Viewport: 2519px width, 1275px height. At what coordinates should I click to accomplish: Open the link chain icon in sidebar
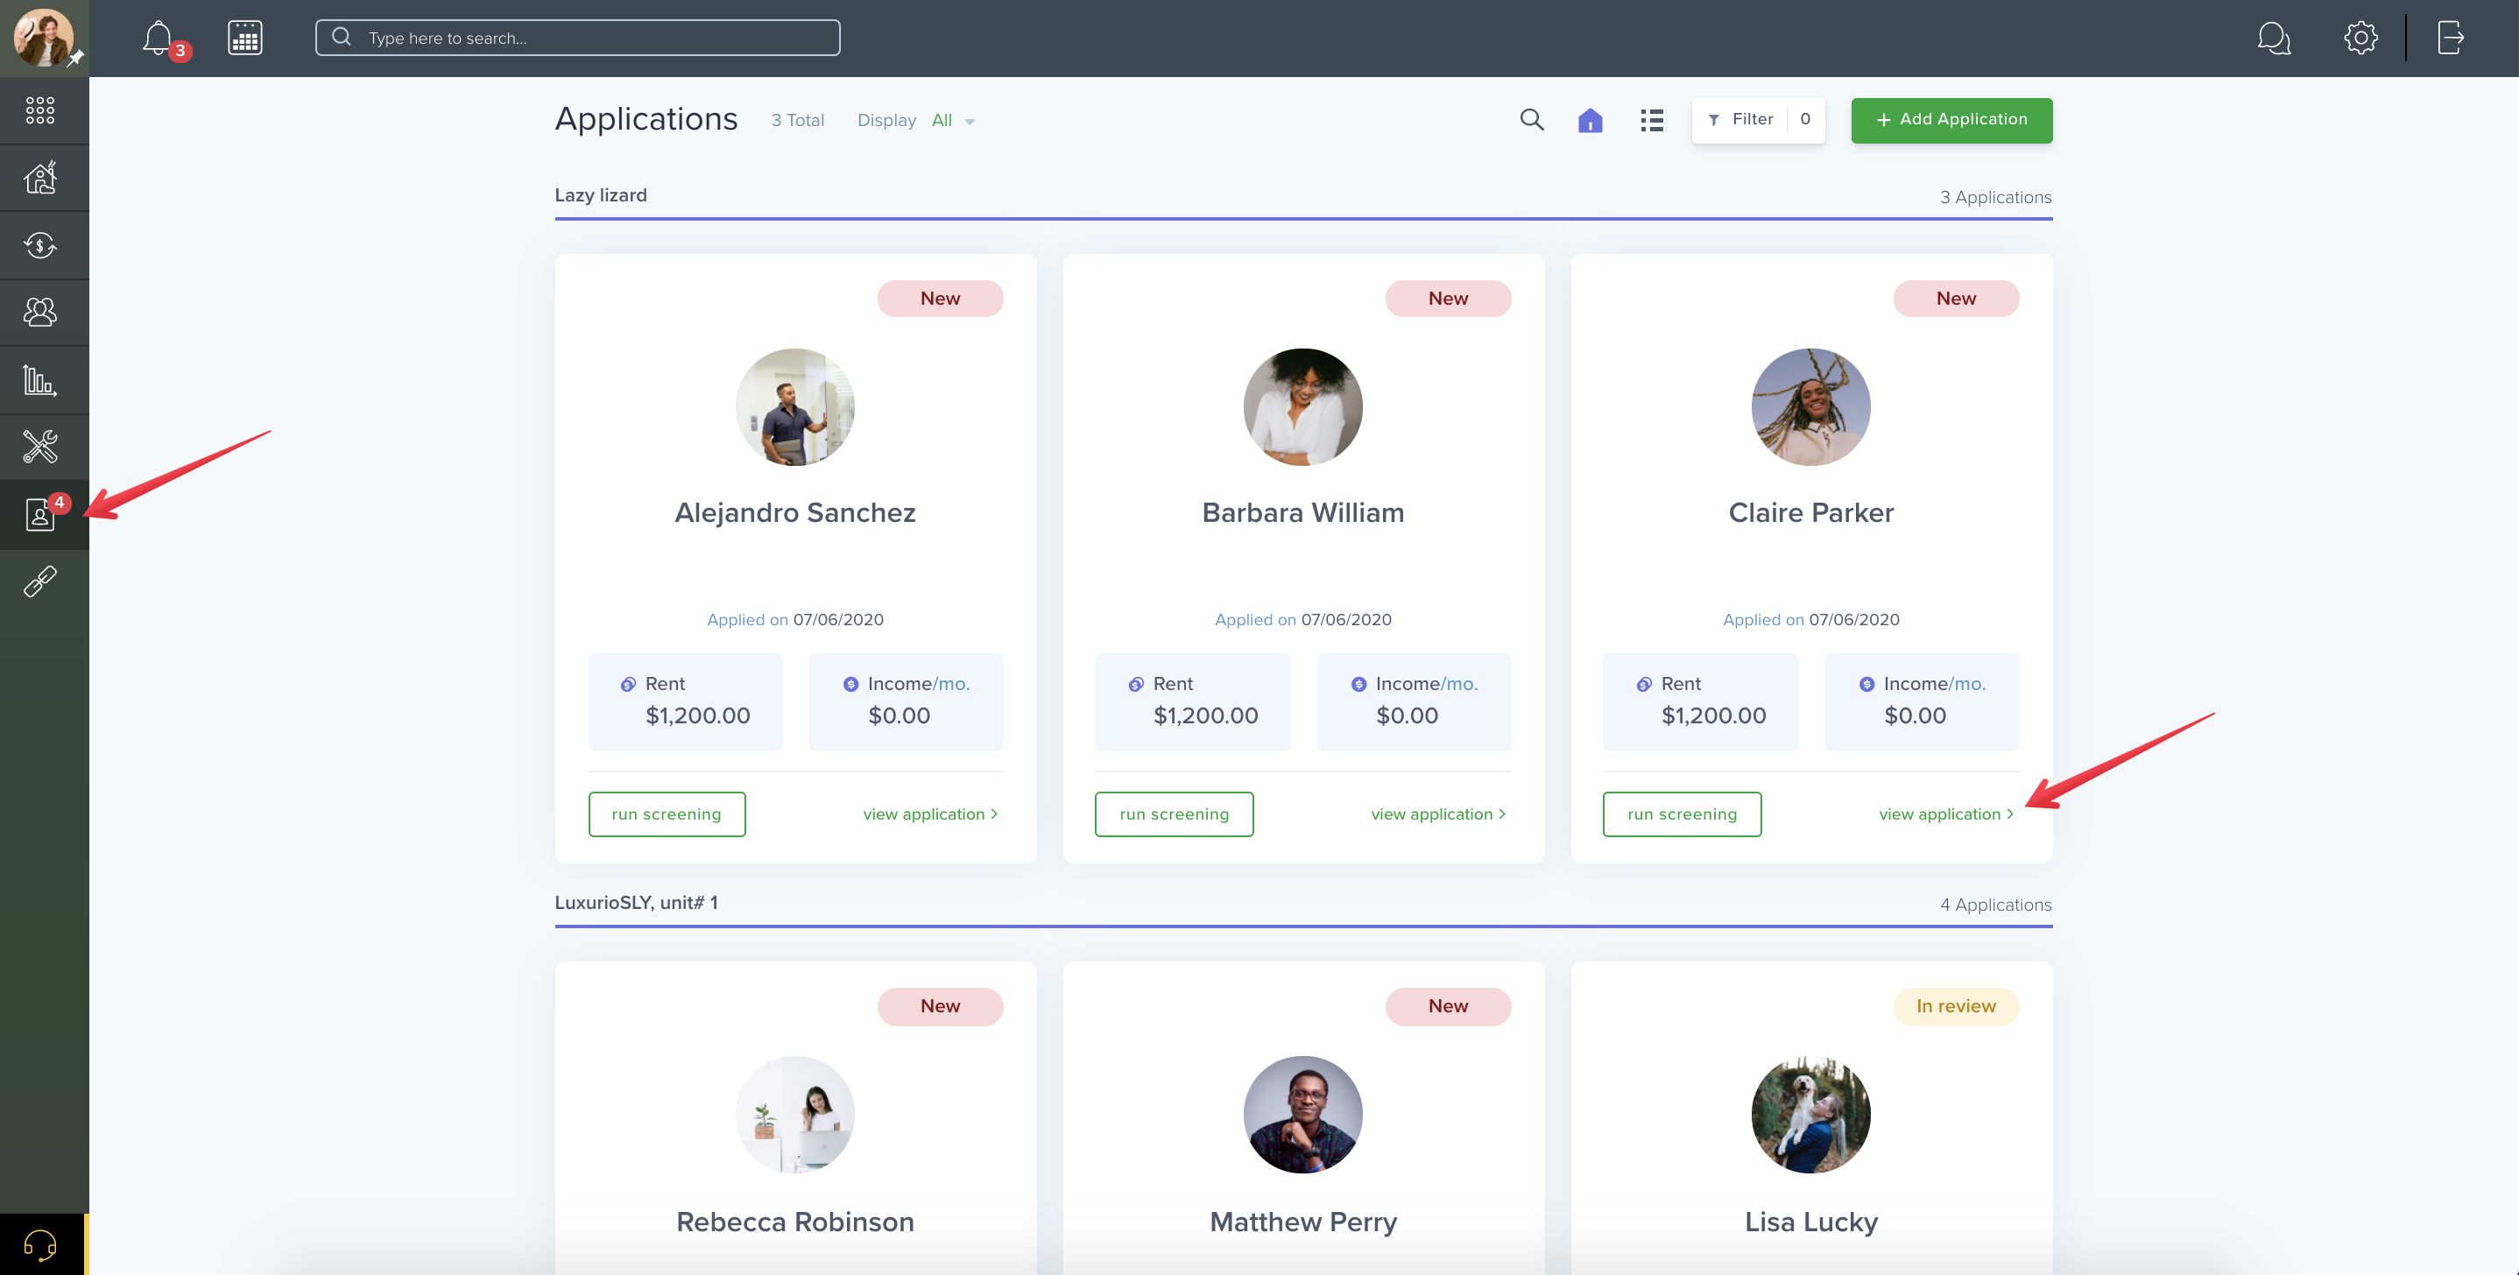40,581
